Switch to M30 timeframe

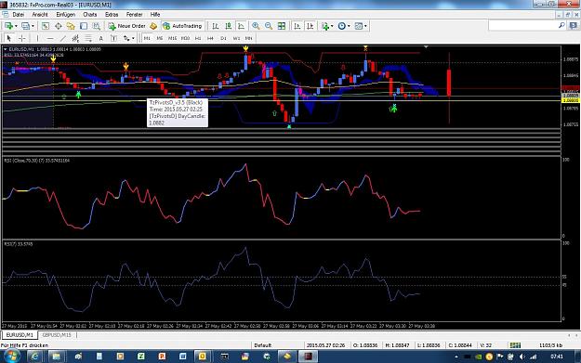tap(185, 38)
